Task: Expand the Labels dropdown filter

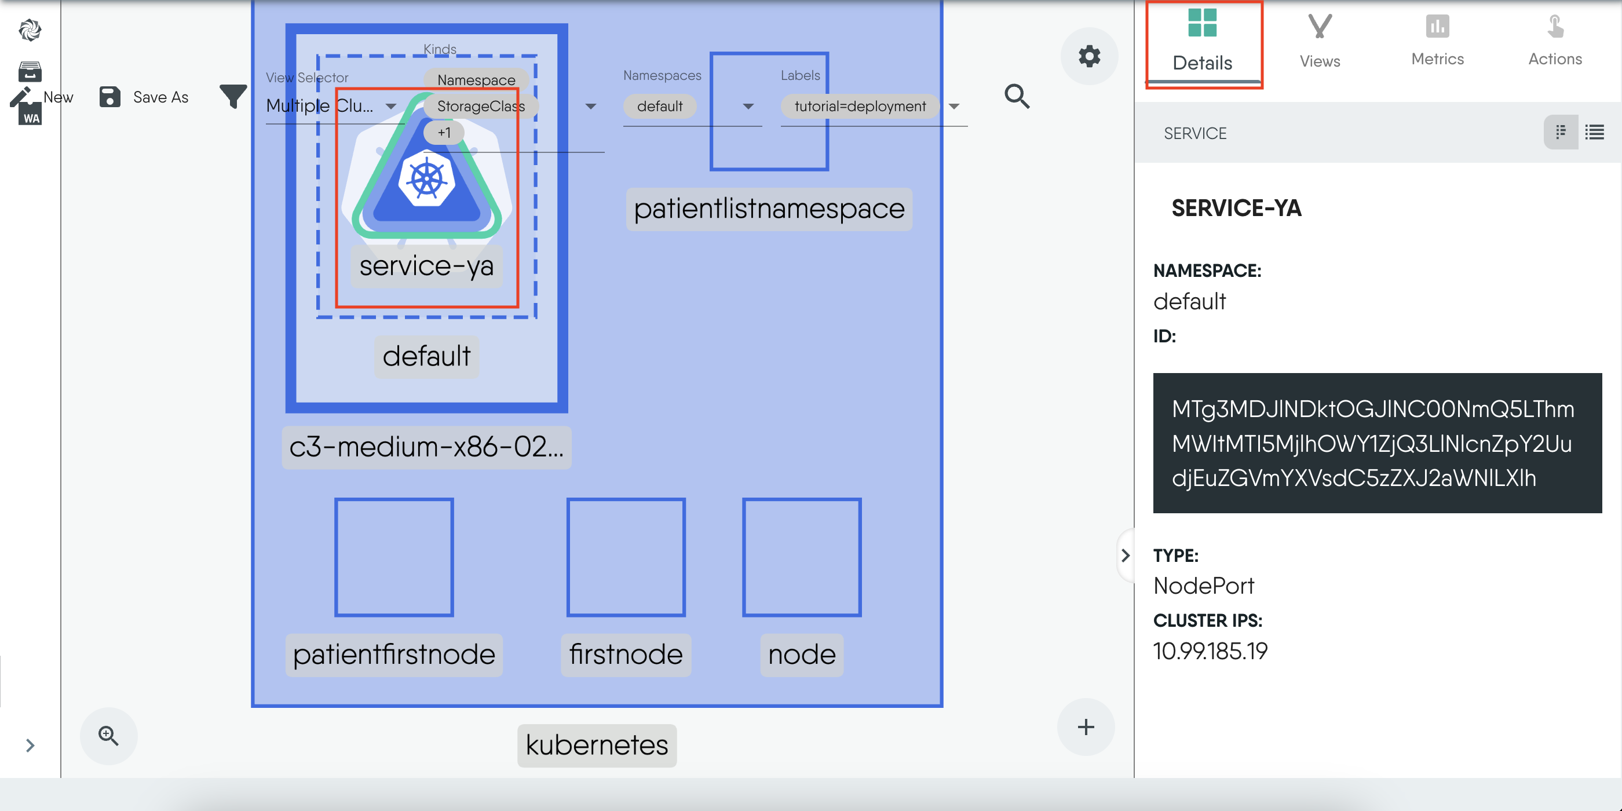Action: point(953,105)
